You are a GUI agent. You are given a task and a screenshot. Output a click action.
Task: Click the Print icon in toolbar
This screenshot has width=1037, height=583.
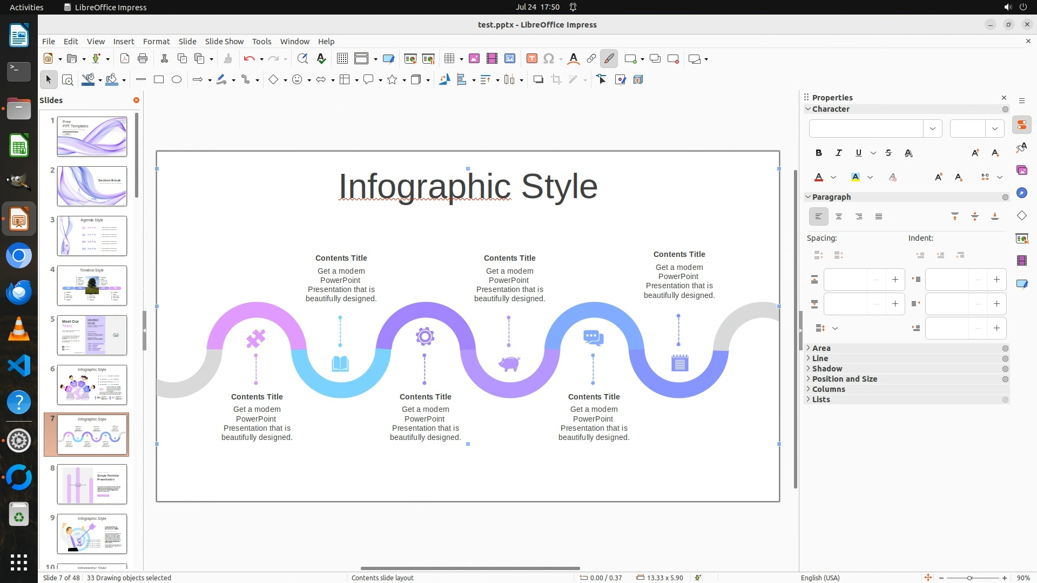tap(143, 59)
